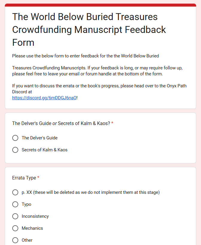The height and width of the screenshot is (245, 201).
Task: Click the Delver's Guide or Secrets question title
Action: (61, 123)
